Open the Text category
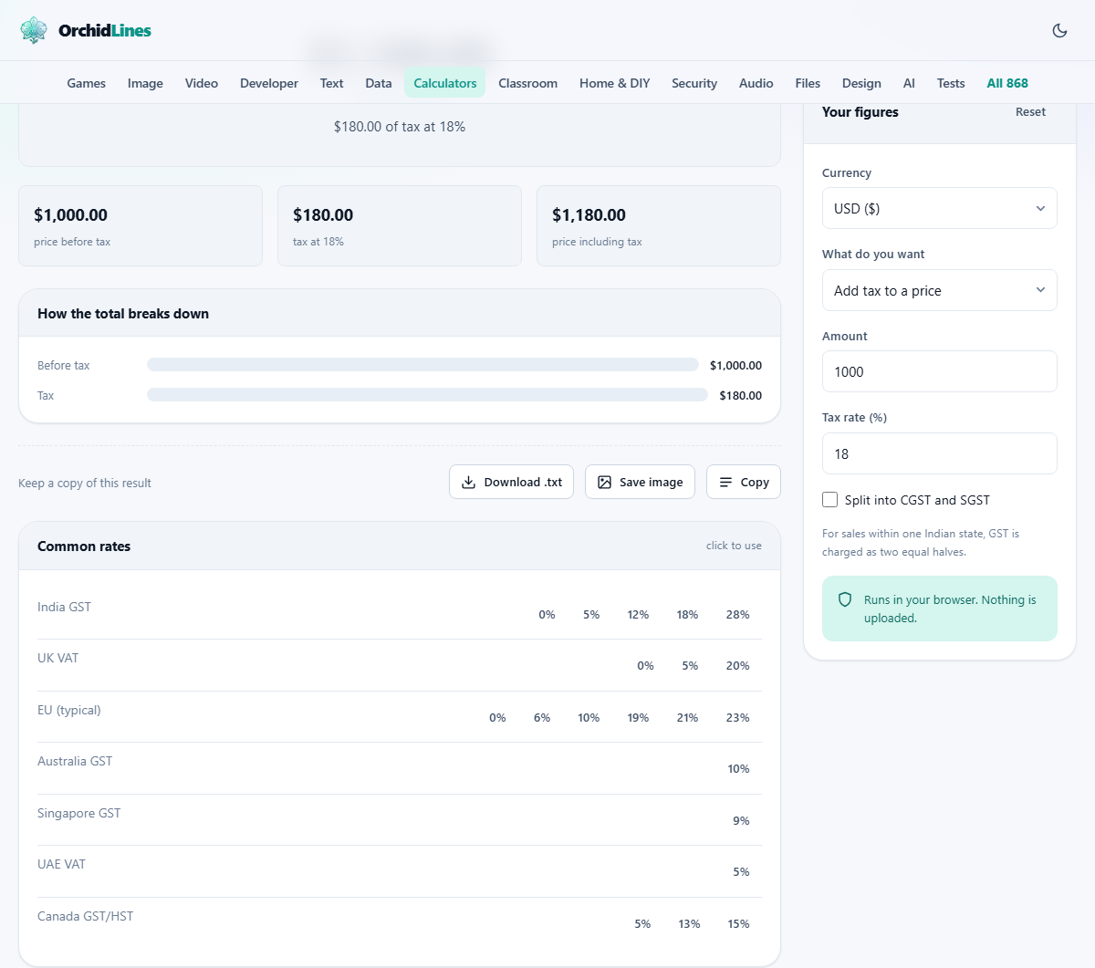Viewport: 1095px width, 968px height. click(331, 83)
